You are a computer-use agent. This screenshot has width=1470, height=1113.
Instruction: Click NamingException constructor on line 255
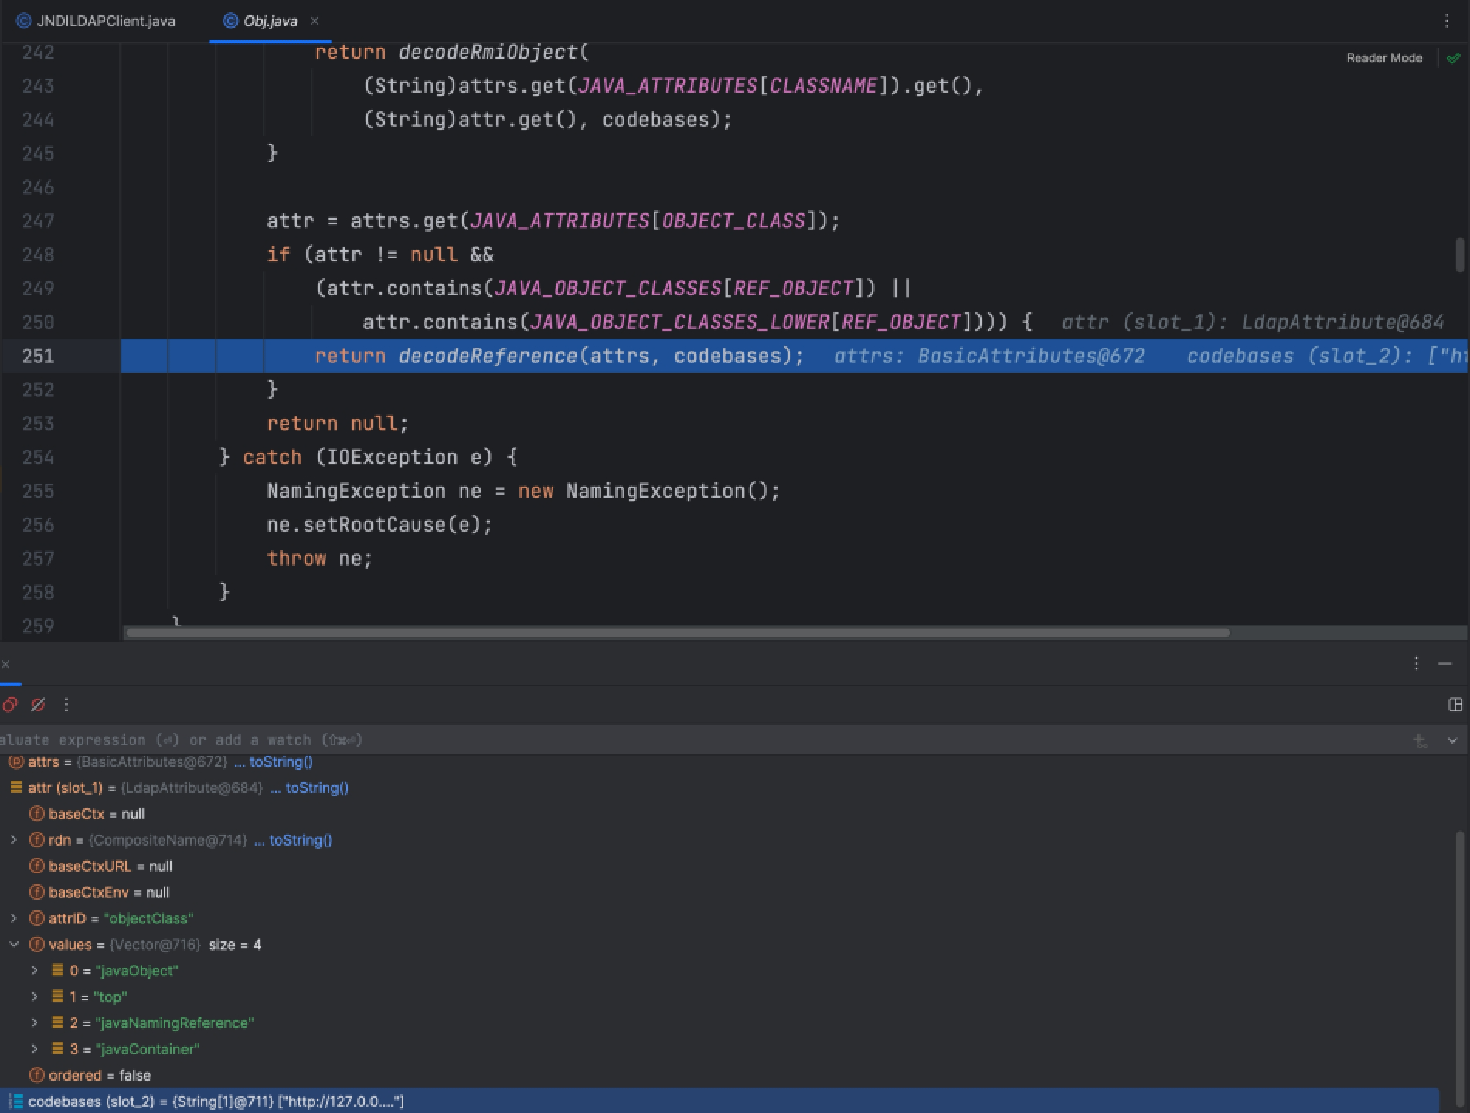pos(655,492)
